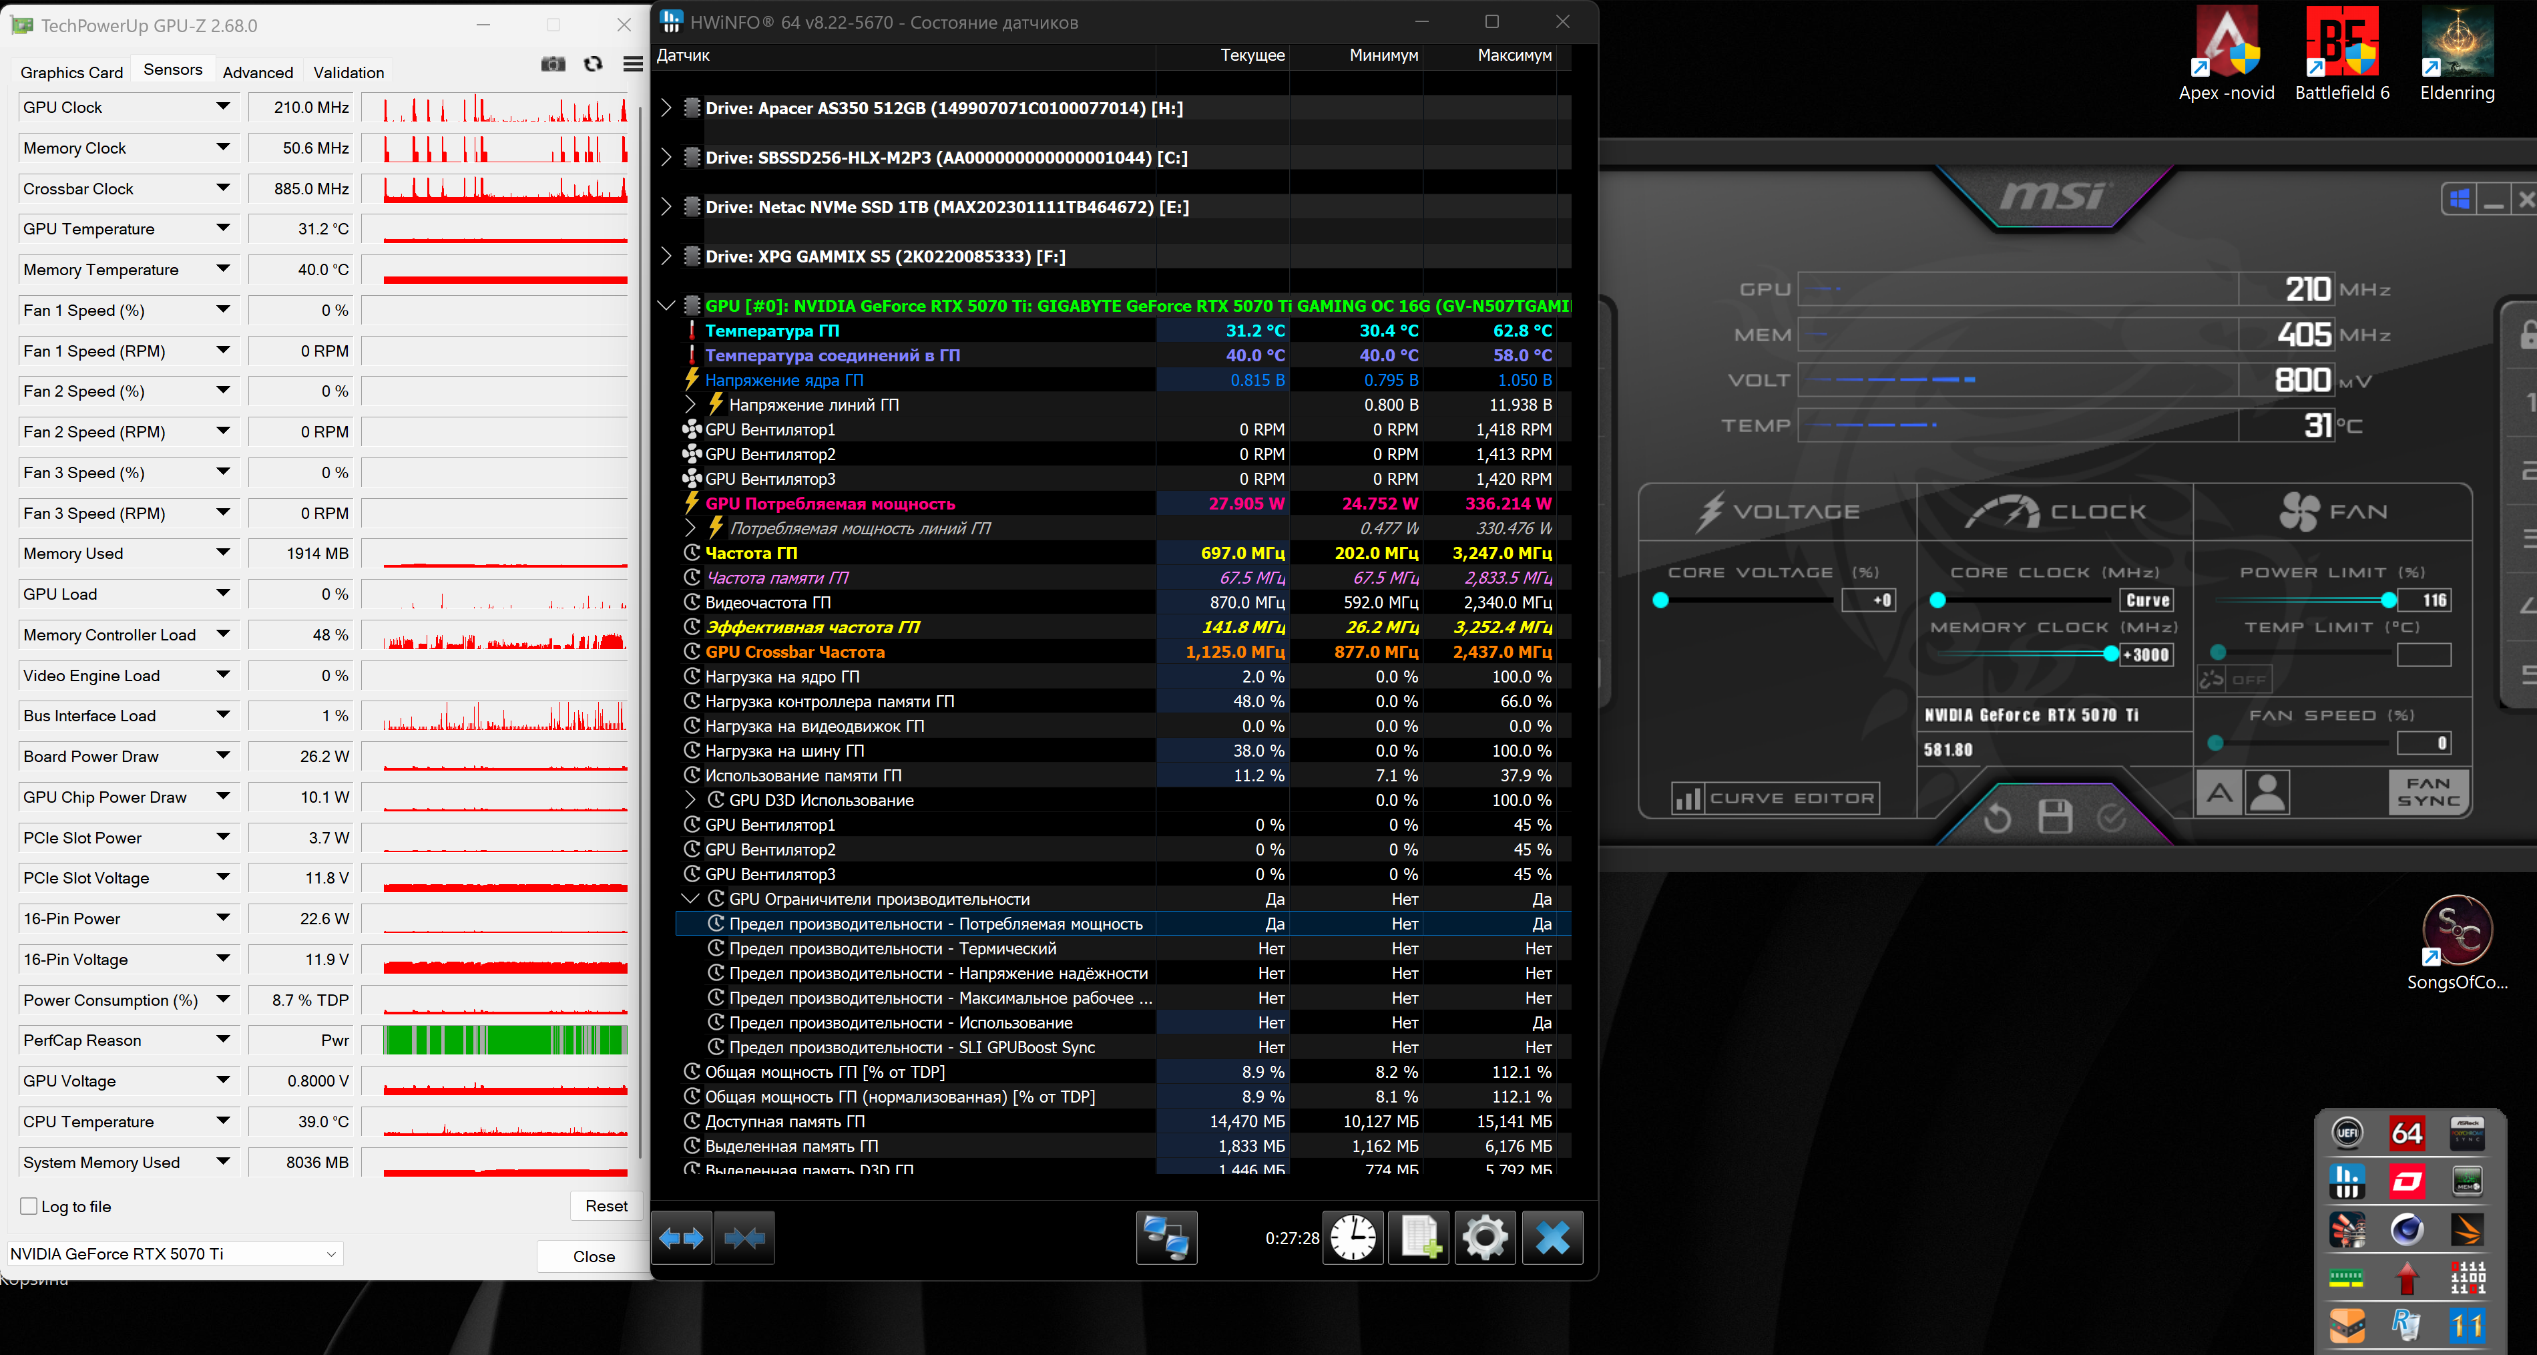Click the Power Limit slider handle
2537x1355 pixels.
point(2388,600)
